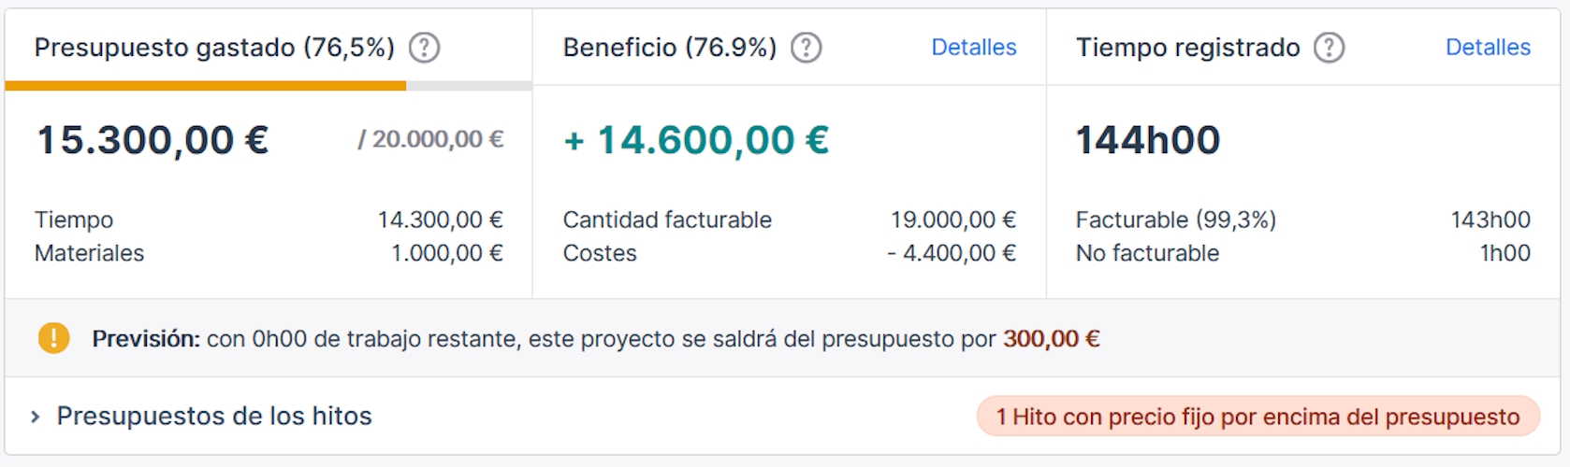Image resolution: width=1570 pixels, height=467 pixels.
Task: Click the help icon beside Presupuesto gastado
Action: (425, 48)
